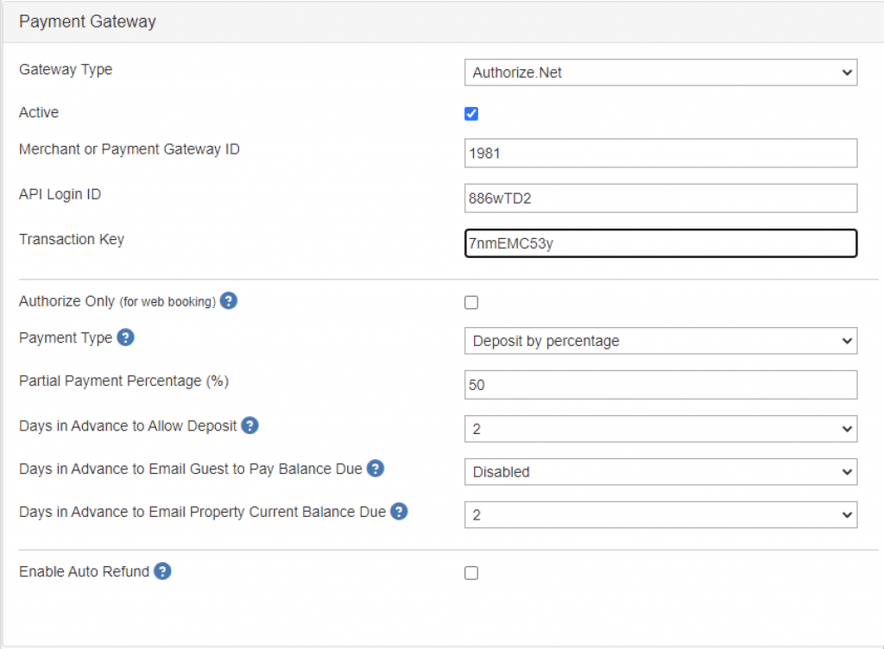The width and height of the screenshot is (884, 649).
Task: Open Email Property Current Balance Due dropdown
Action: (x=660, y=515)
